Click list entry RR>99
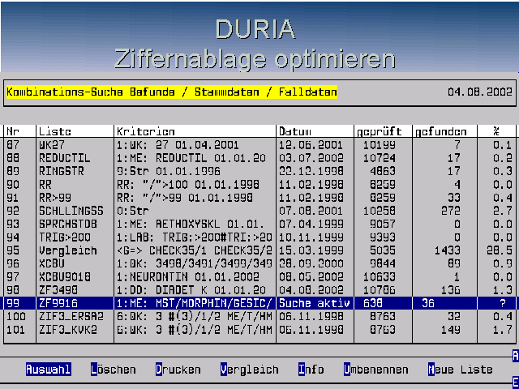The height and width of the screenshot is (389, 519). point(259,198)
